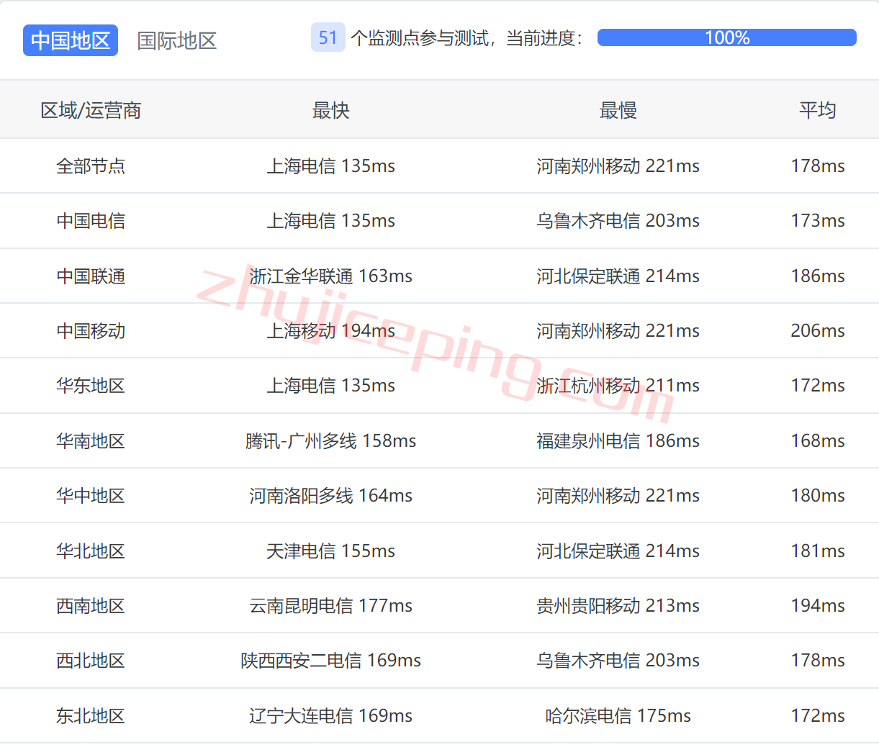The width and height of the screenshot is (879, 747).
Task: Select the 华中地区 row label
Action: (x=91, y=496)
